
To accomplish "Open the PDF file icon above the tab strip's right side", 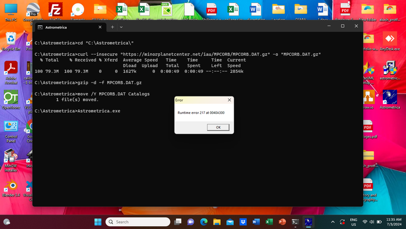I will point(211,12).
